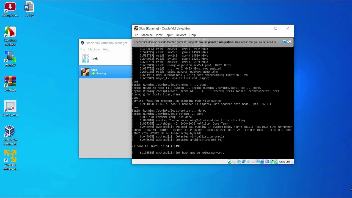Click the Olga VM window title icon
This screenshot has height=198, width=352.
(x=136, y=28)
